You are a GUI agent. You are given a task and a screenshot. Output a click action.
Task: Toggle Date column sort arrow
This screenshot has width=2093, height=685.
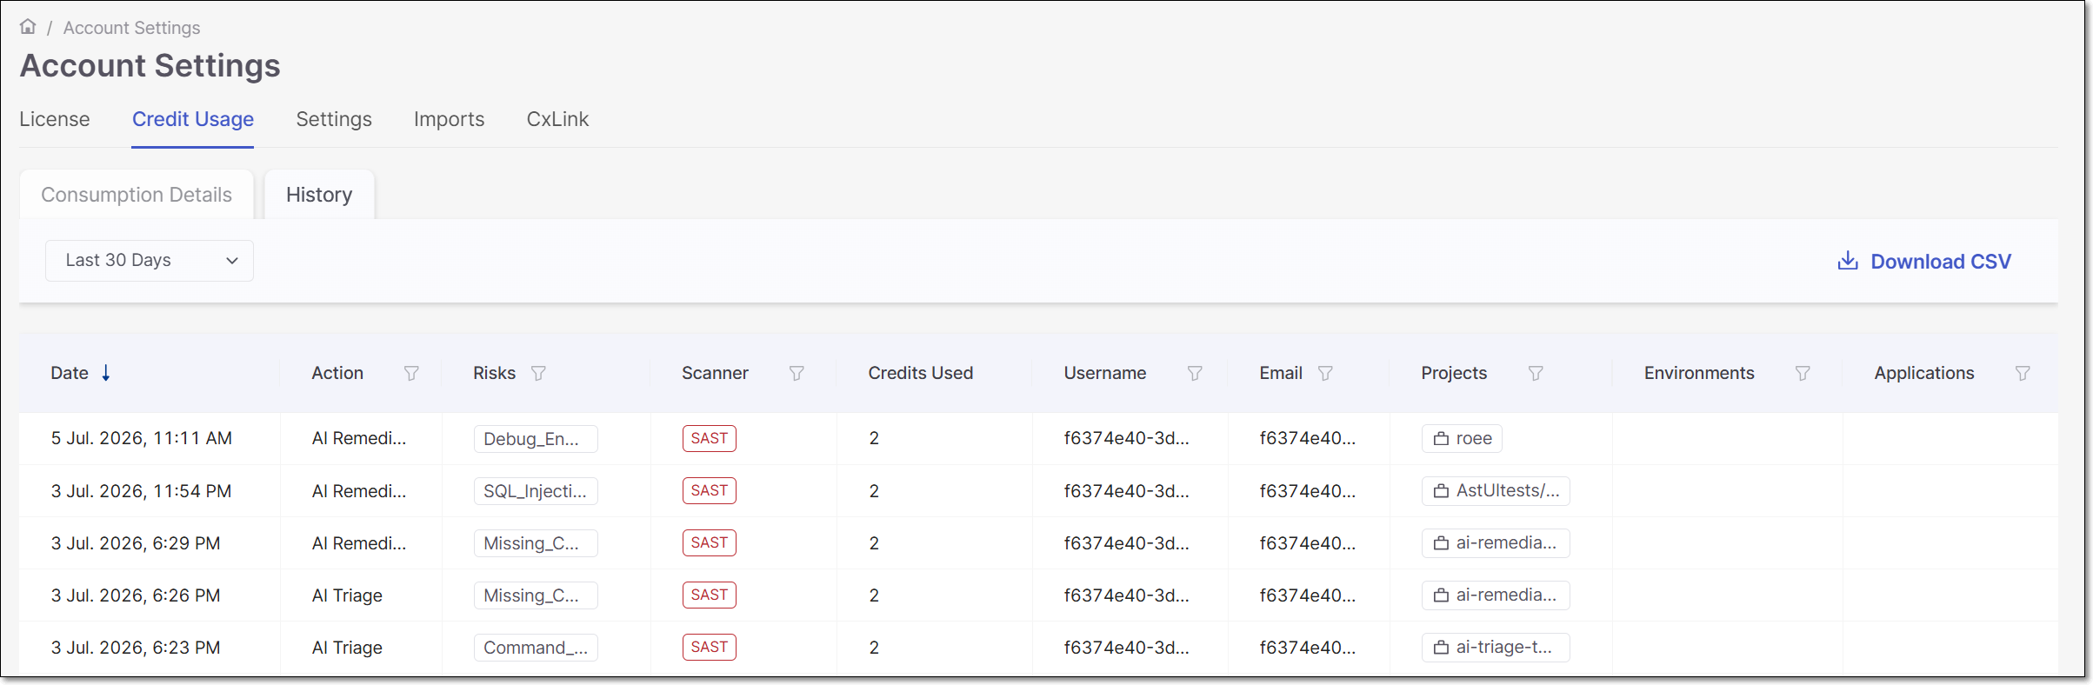[x=106, y=373]
